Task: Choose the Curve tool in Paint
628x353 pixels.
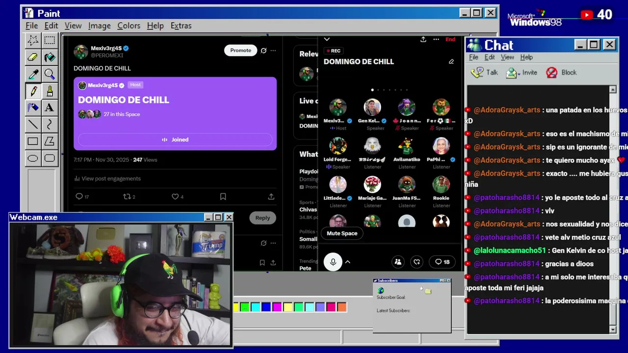Action: point(50,125)
